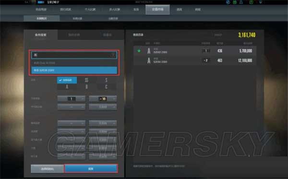Choose the highlighted S2000 2009 suggestion

(74, 70)
